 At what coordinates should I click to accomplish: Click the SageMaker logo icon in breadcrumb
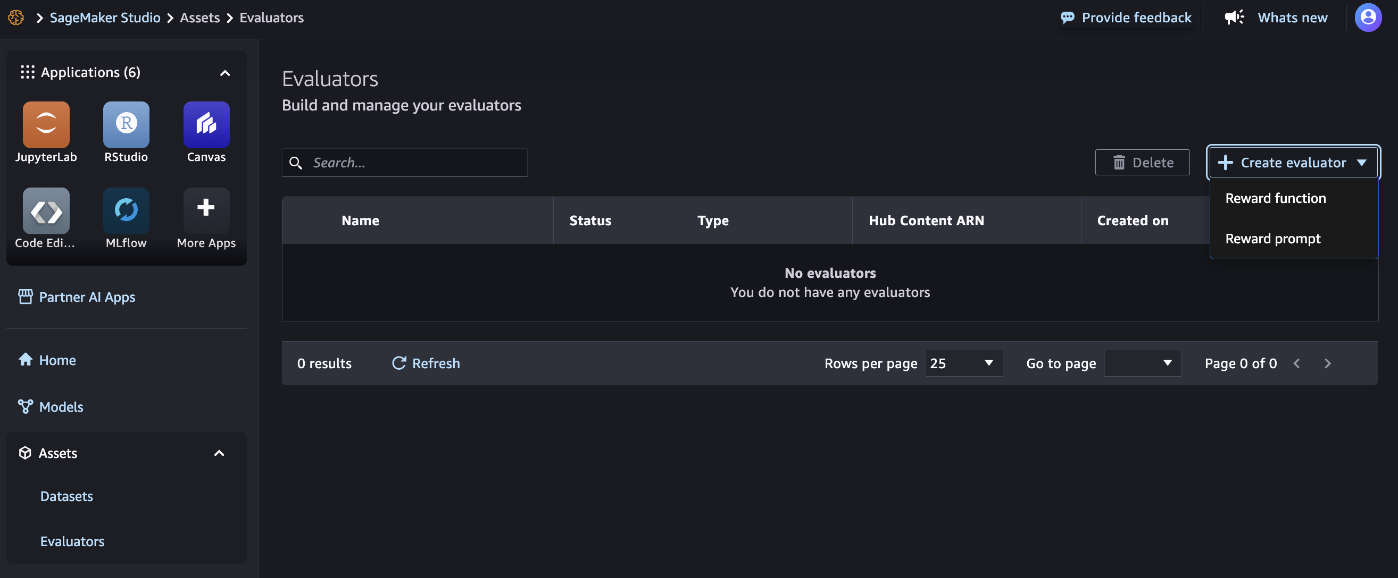tap(16, 18)
